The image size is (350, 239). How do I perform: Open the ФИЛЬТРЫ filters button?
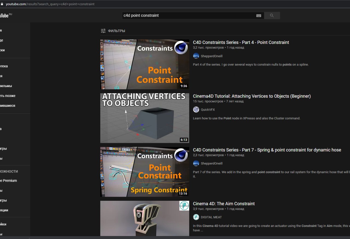113,31
